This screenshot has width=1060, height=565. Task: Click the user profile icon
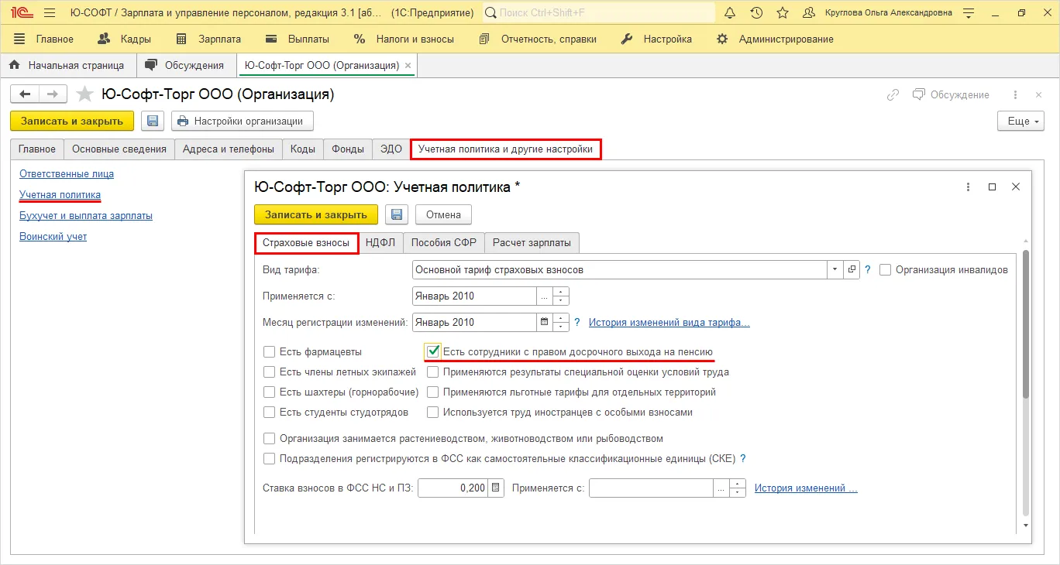809,12
